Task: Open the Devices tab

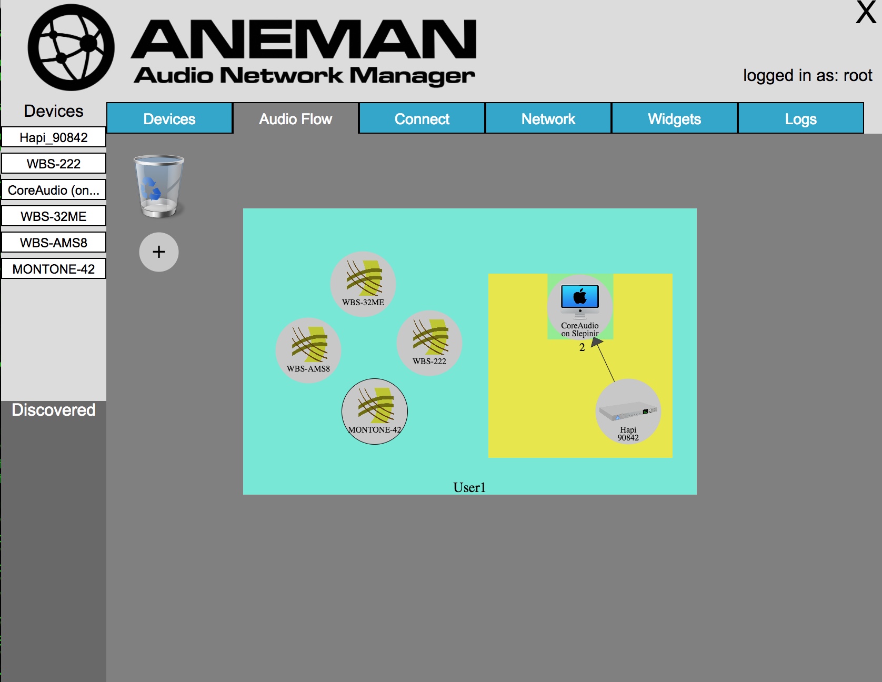Action: (169, 118)
